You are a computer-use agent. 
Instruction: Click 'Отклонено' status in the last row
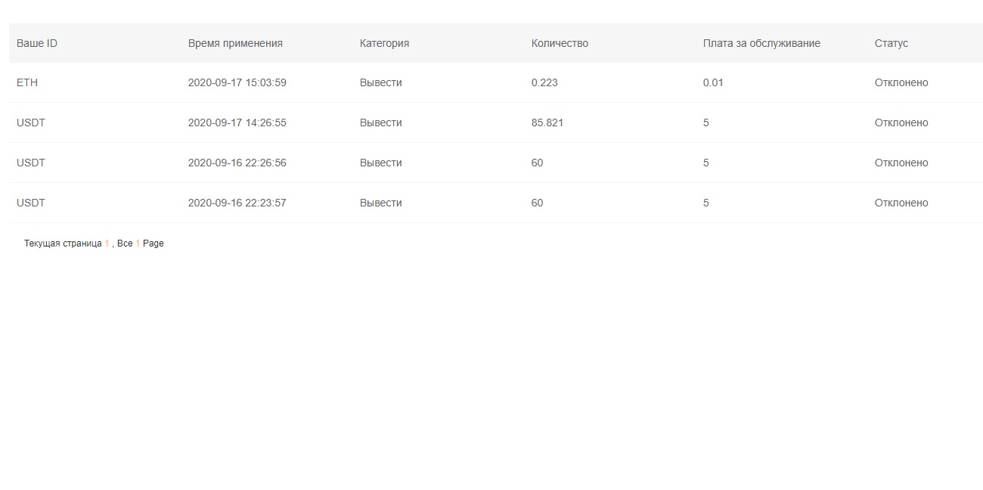click(901, 203)
